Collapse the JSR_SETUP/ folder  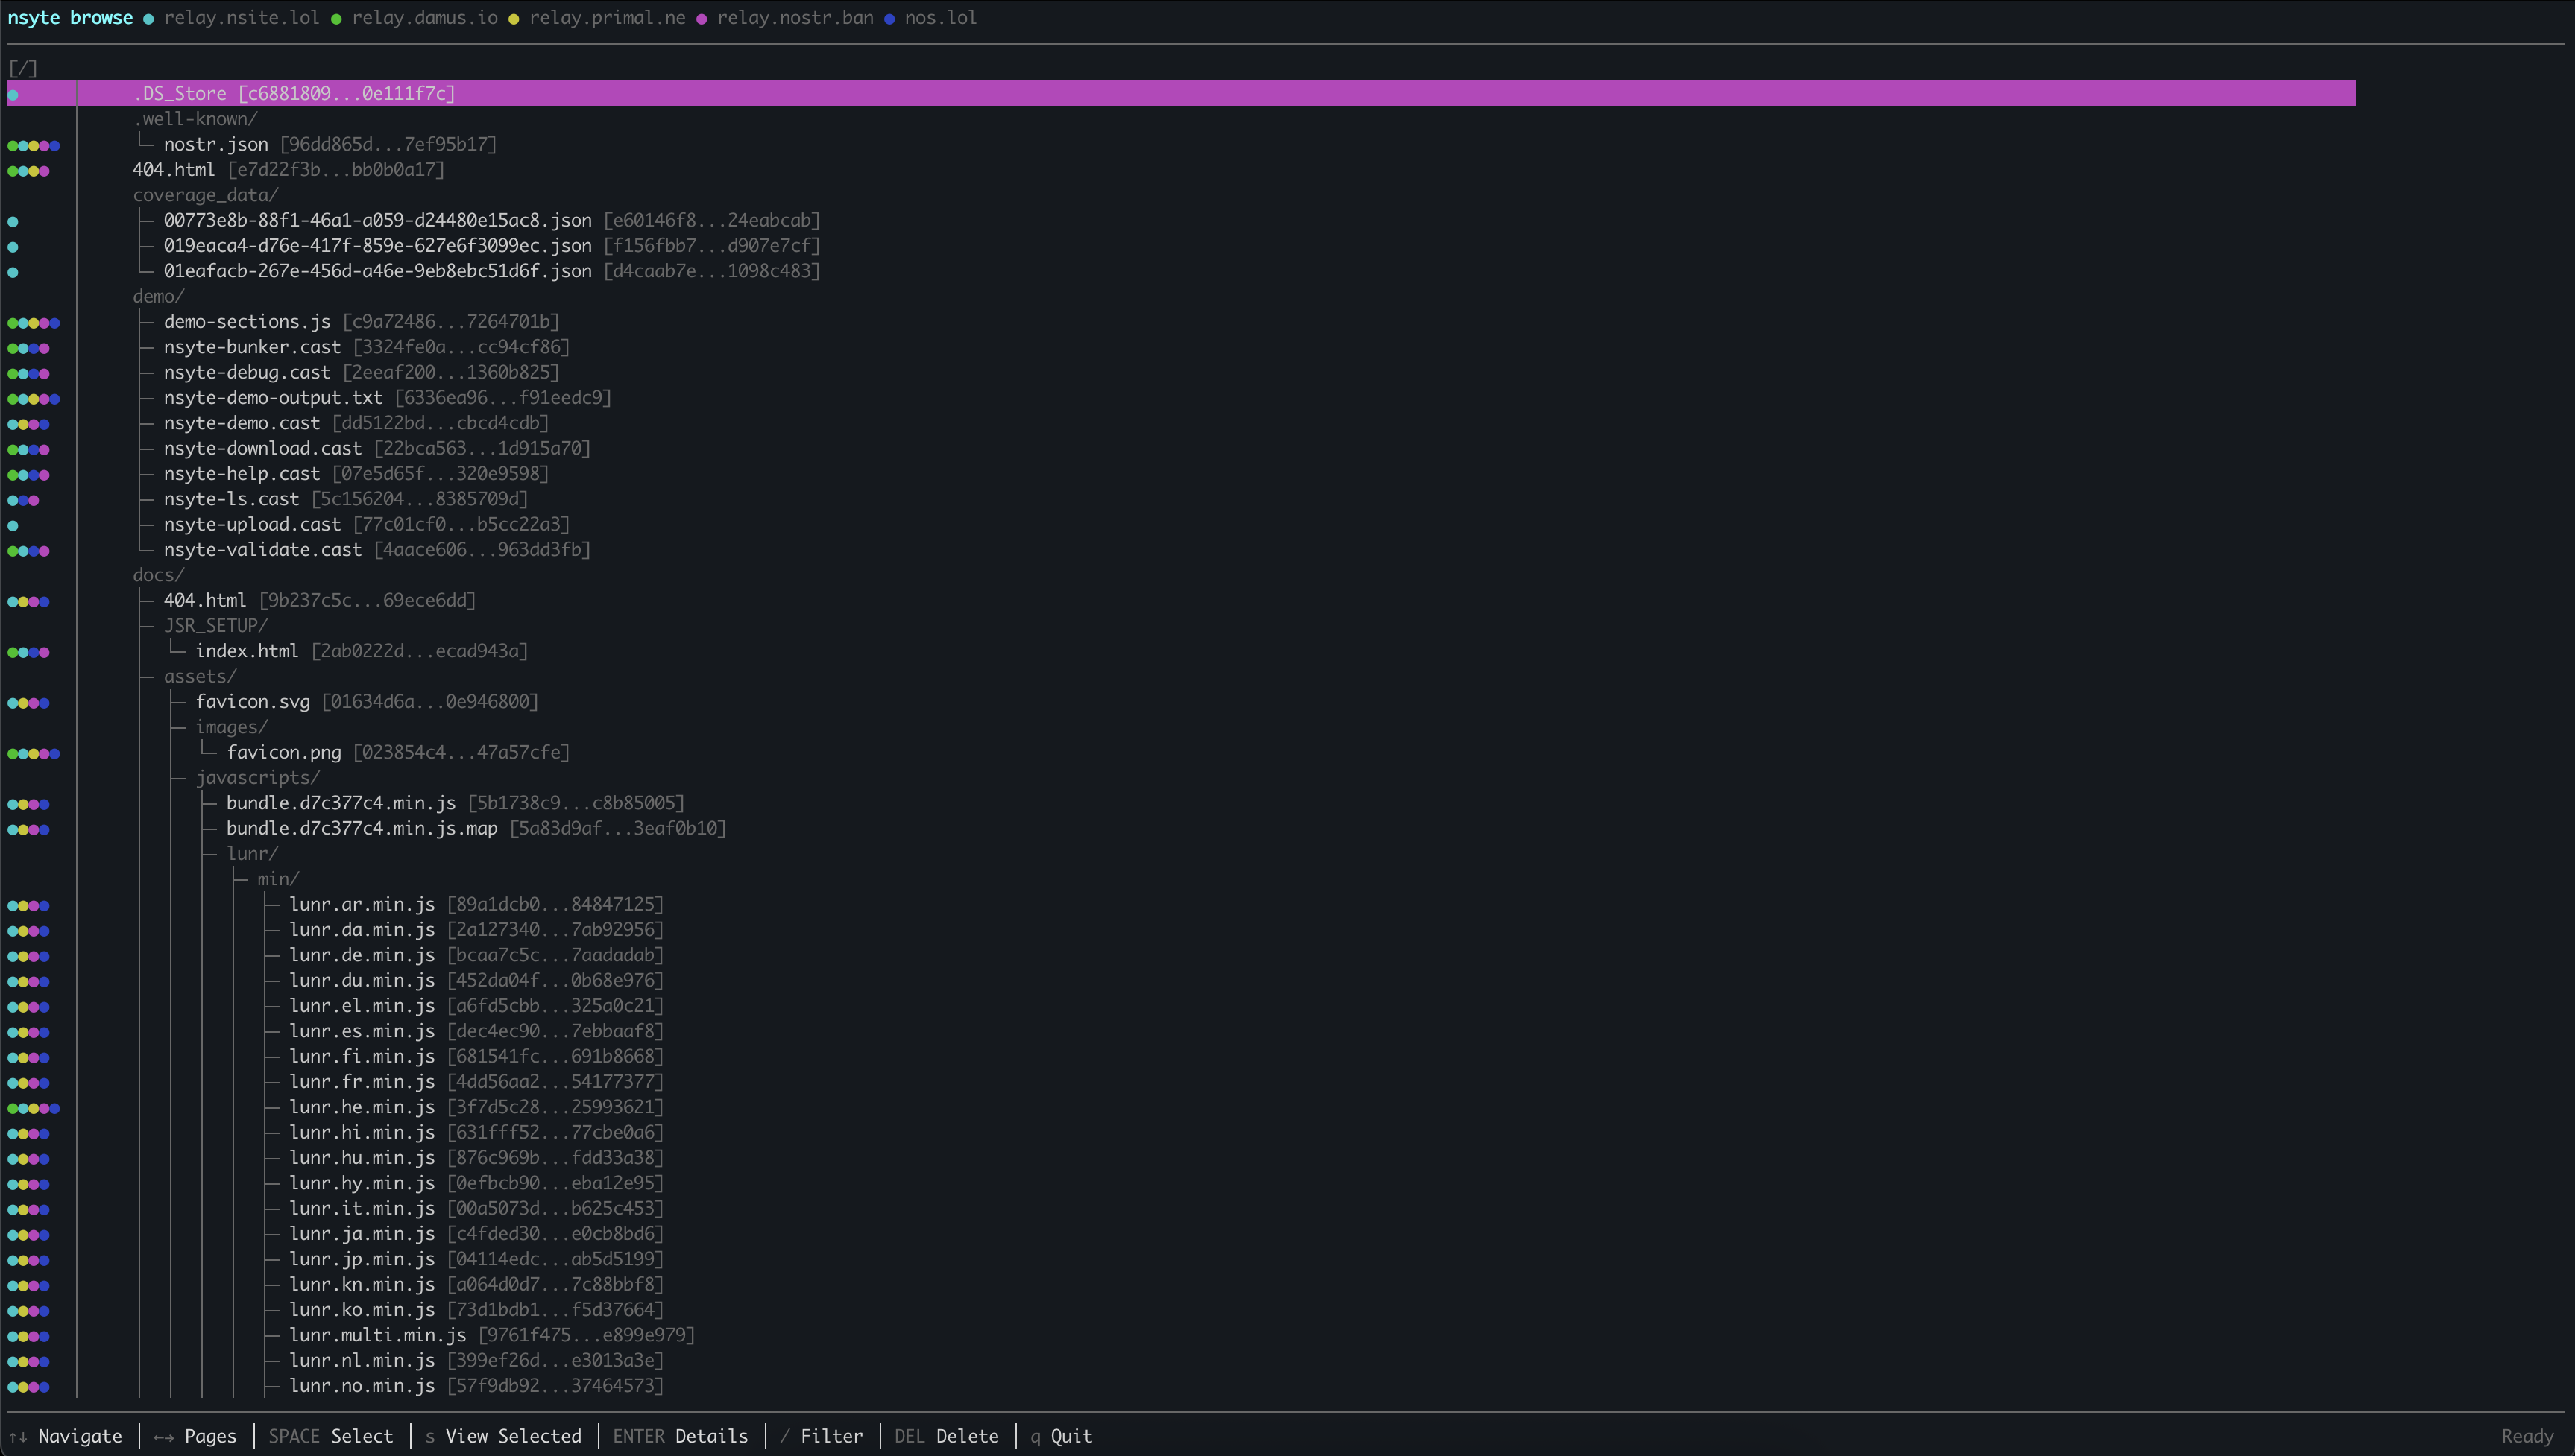215,626
